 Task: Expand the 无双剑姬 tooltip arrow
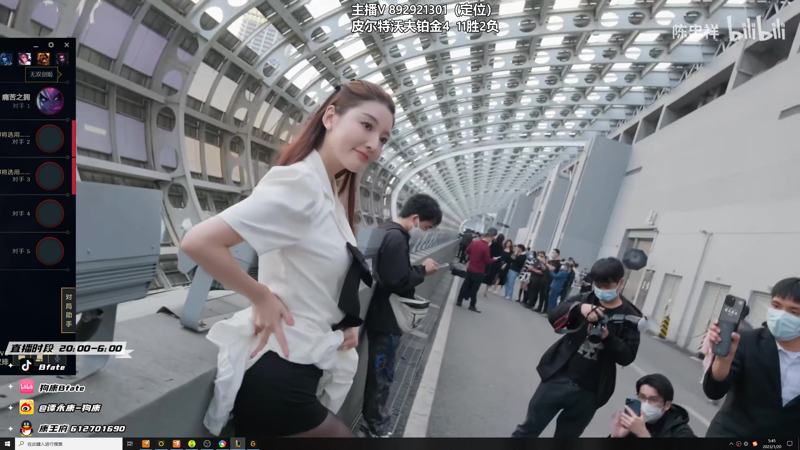tap(60, 74)
